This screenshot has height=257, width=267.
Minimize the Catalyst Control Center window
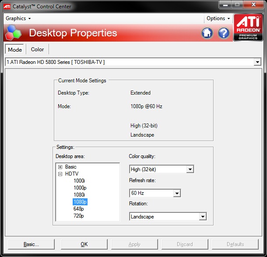pos(225,5)
